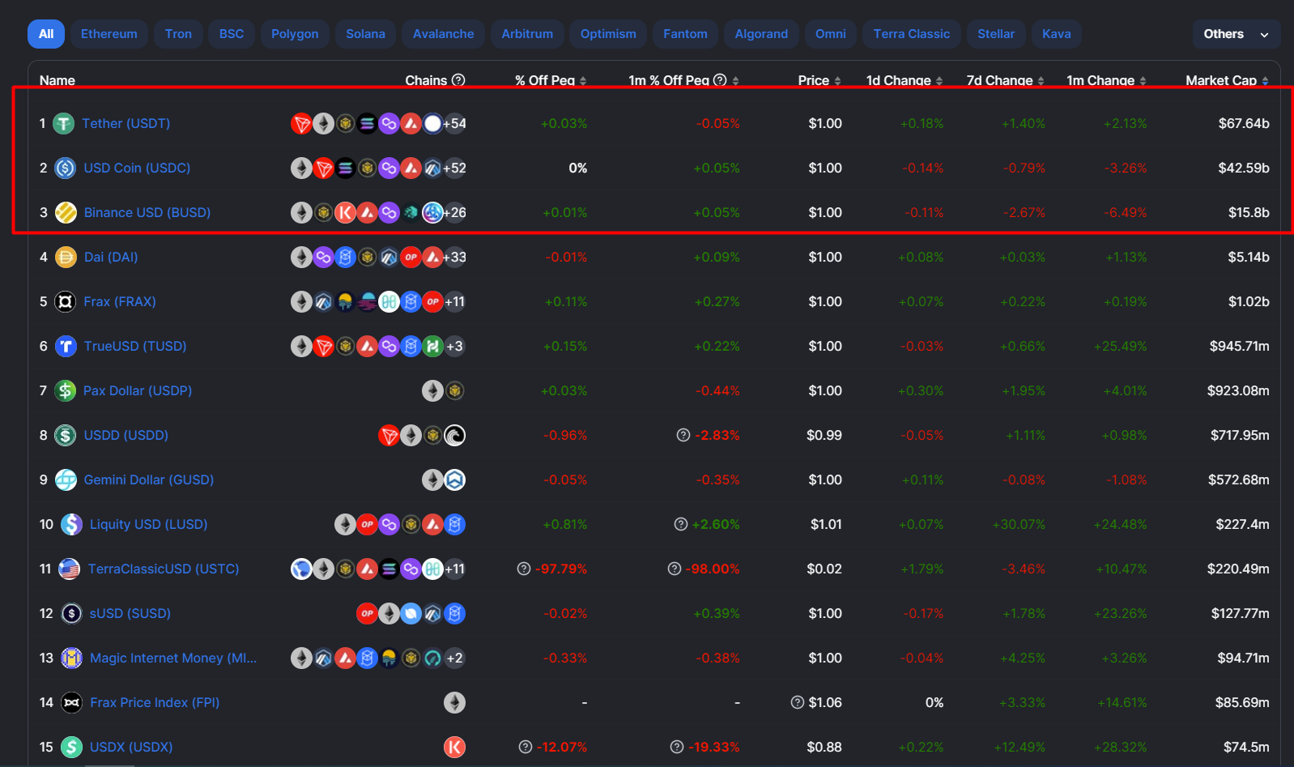
Task: Click the info icon beside USDD -2.83%
Action: tap(683, 436)
